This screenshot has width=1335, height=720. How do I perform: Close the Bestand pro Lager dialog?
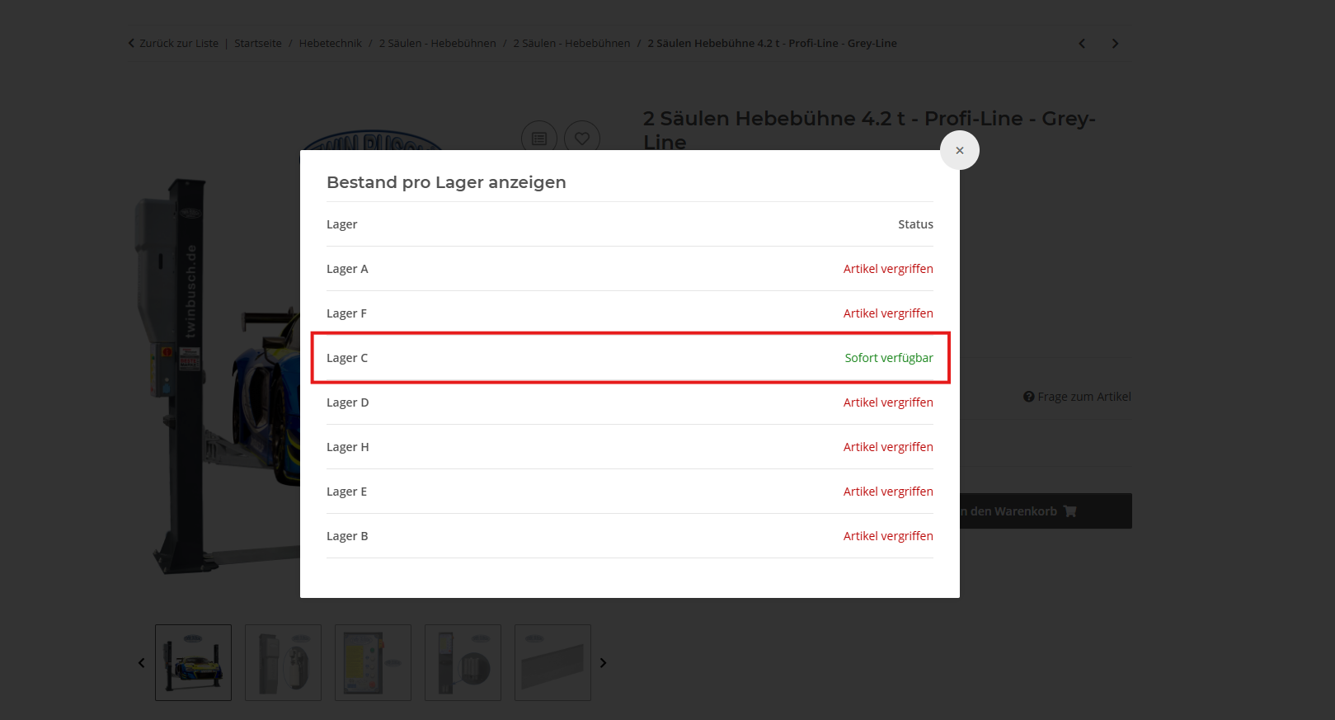(959, 150)
